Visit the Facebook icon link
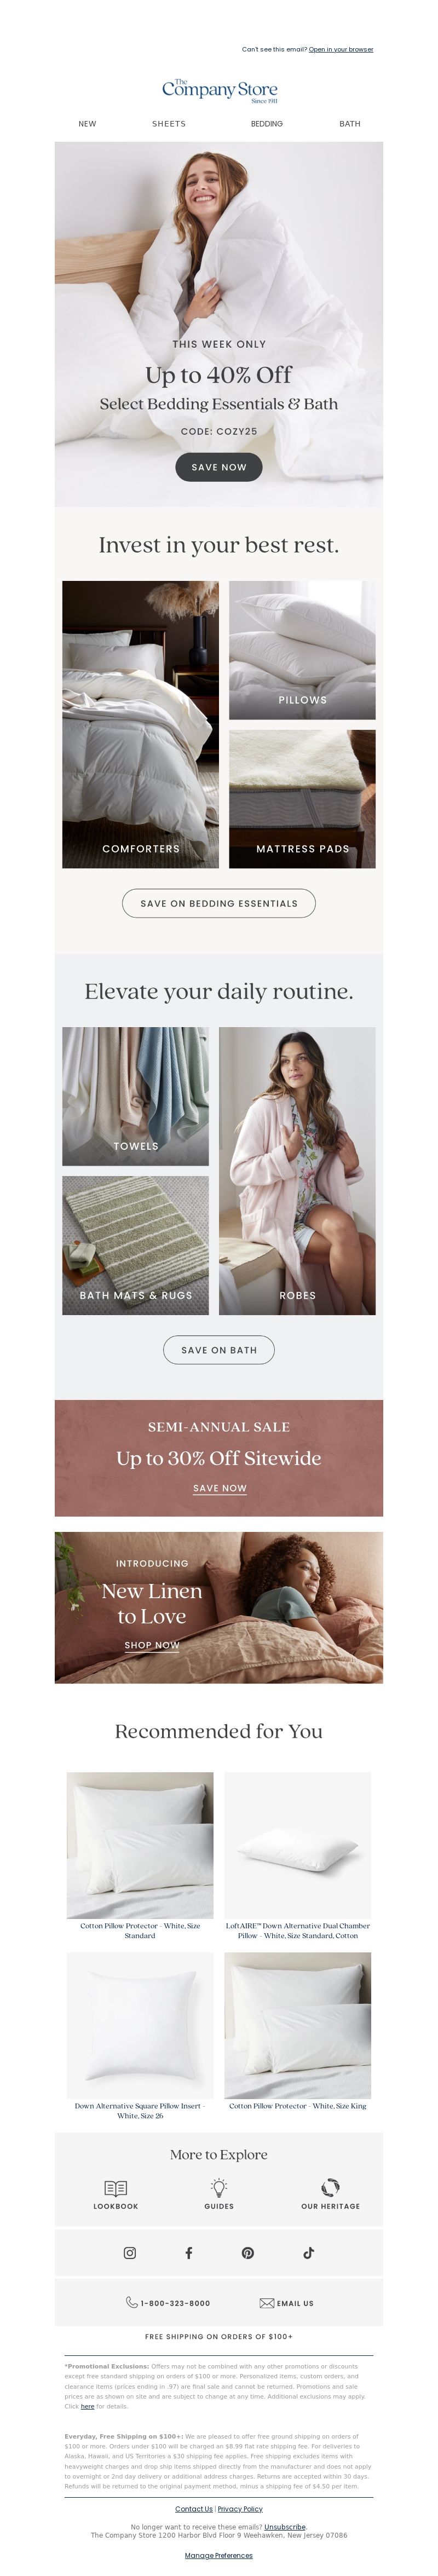This screenshot has height=2576, width=438. point(188,2253)
